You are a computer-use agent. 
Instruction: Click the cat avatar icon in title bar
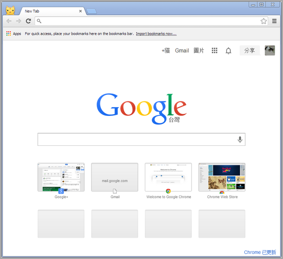(x=10, y=10)
